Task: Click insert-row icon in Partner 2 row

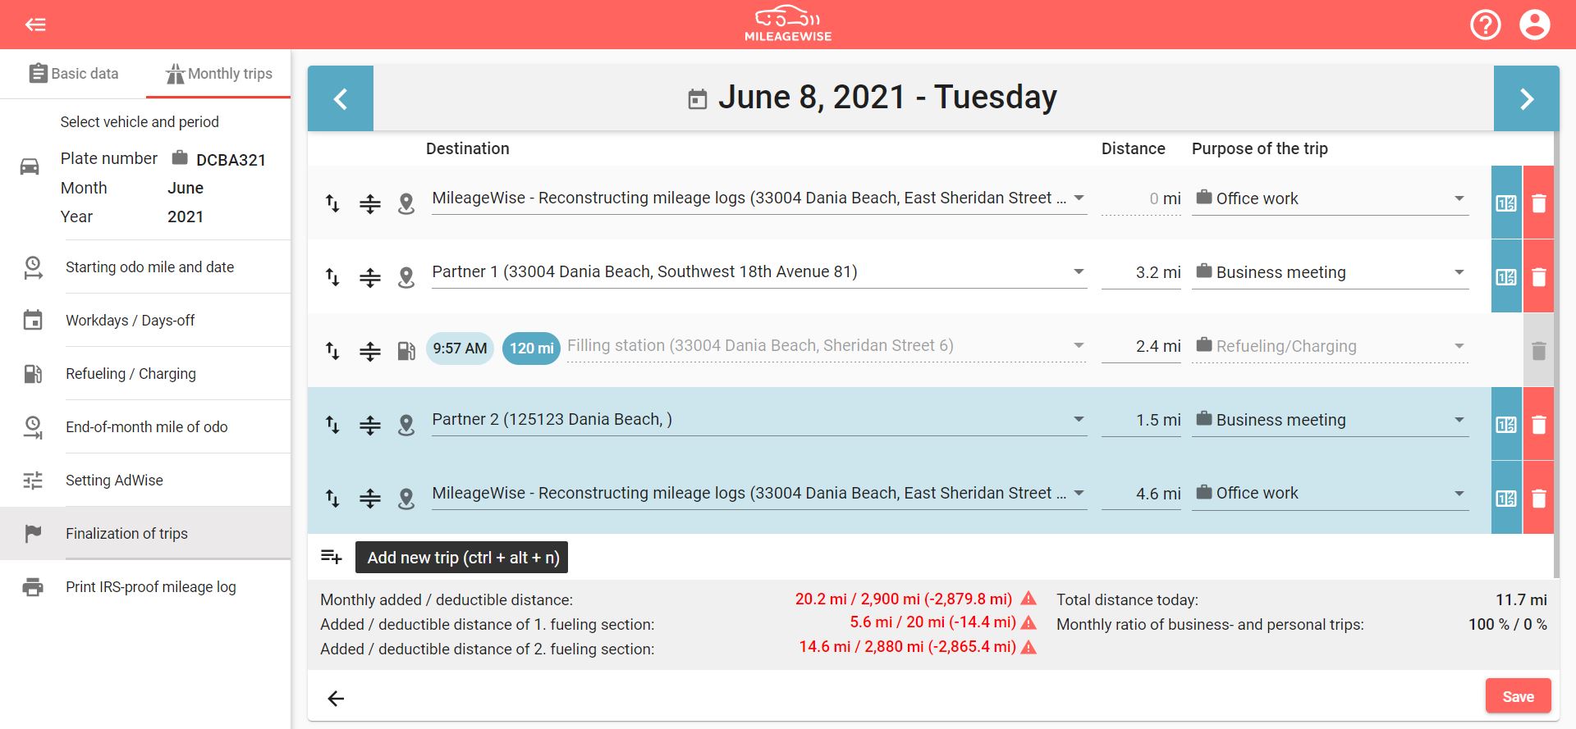Action: coord(370,425)
